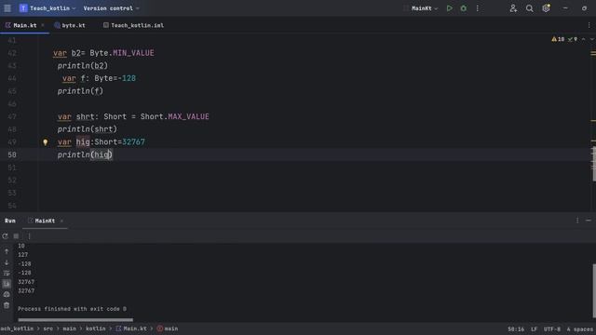
Task: Click 'Process finished with exit code 0' text
Action: coord(72,309)
